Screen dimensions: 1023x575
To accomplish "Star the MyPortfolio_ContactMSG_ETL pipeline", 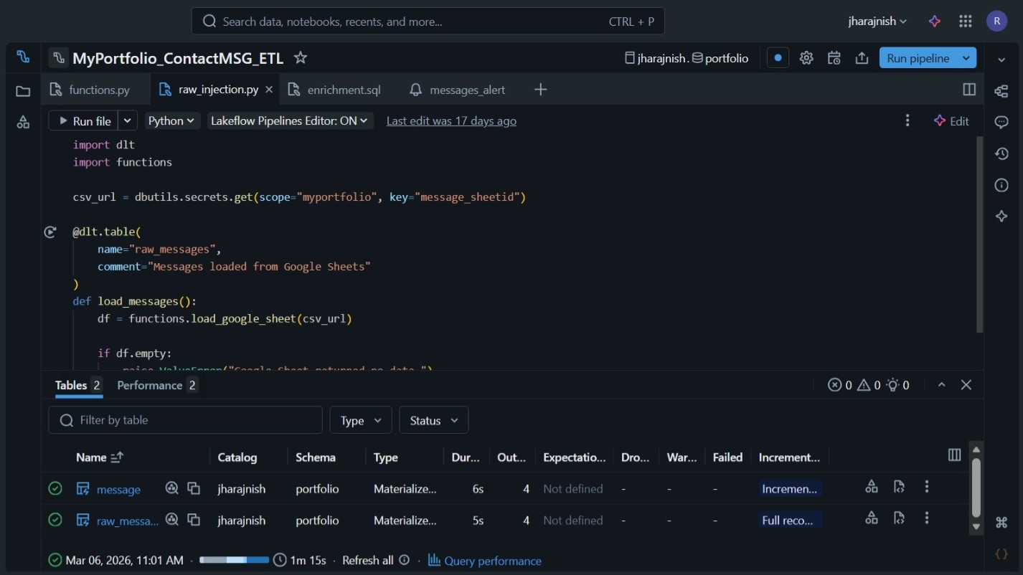I will coord(301,58).
